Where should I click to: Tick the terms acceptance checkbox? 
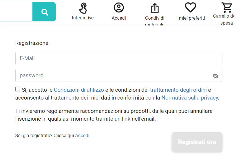click(18, 89)
